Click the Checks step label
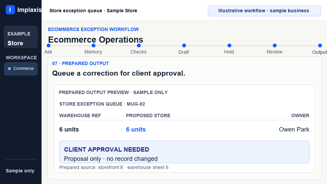The width and height of the screenshot is (327, 184). [138, 52]
